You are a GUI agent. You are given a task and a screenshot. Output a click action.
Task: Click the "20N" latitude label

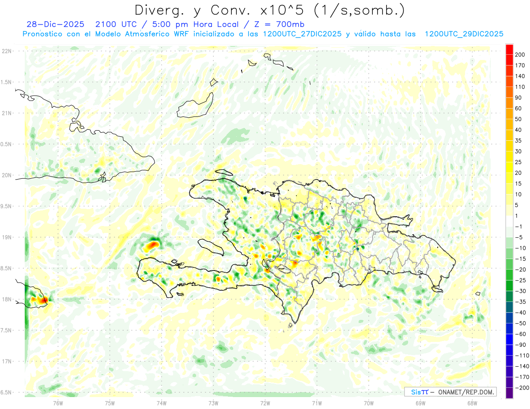(7, 175)
